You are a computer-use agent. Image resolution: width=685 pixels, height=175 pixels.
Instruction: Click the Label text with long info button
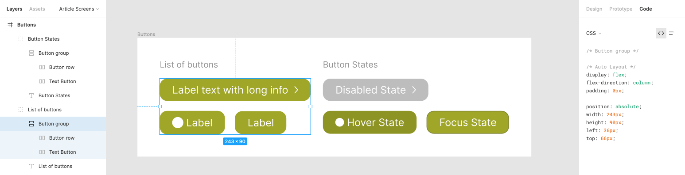[x=235, y=90]
